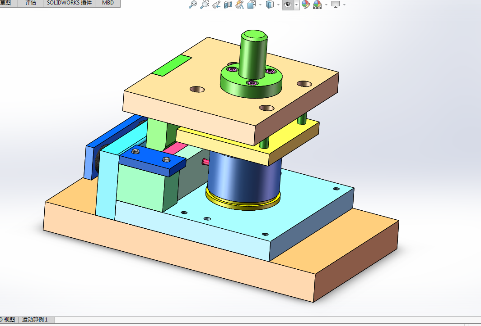Viewport: 481px width, 326px height.
Task: Click the Display Style cube icon
Action: click(x=270, y=5)
